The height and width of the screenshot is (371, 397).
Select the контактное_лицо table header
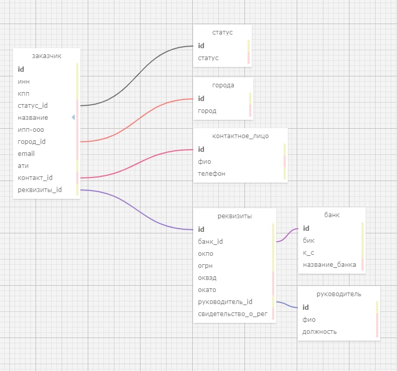(240, 136)
